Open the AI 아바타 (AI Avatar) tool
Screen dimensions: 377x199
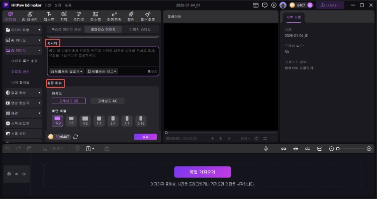coord(30,17)
